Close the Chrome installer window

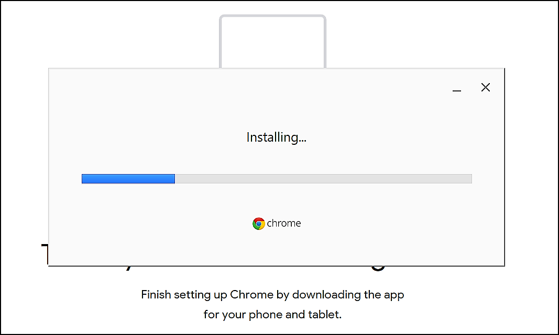tap(486, 88)
